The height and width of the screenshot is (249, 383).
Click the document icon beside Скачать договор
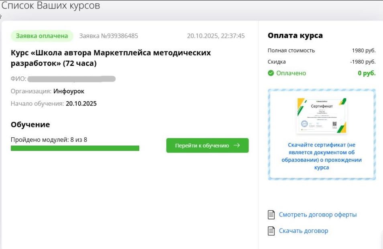coord(271,231)
